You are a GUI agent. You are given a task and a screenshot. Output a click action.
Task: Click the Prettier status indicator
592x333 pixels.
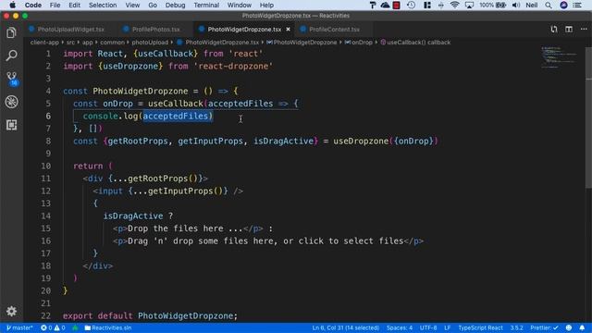point(544,327)
